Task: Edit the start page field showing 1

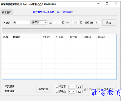Action: coord(57,23)
